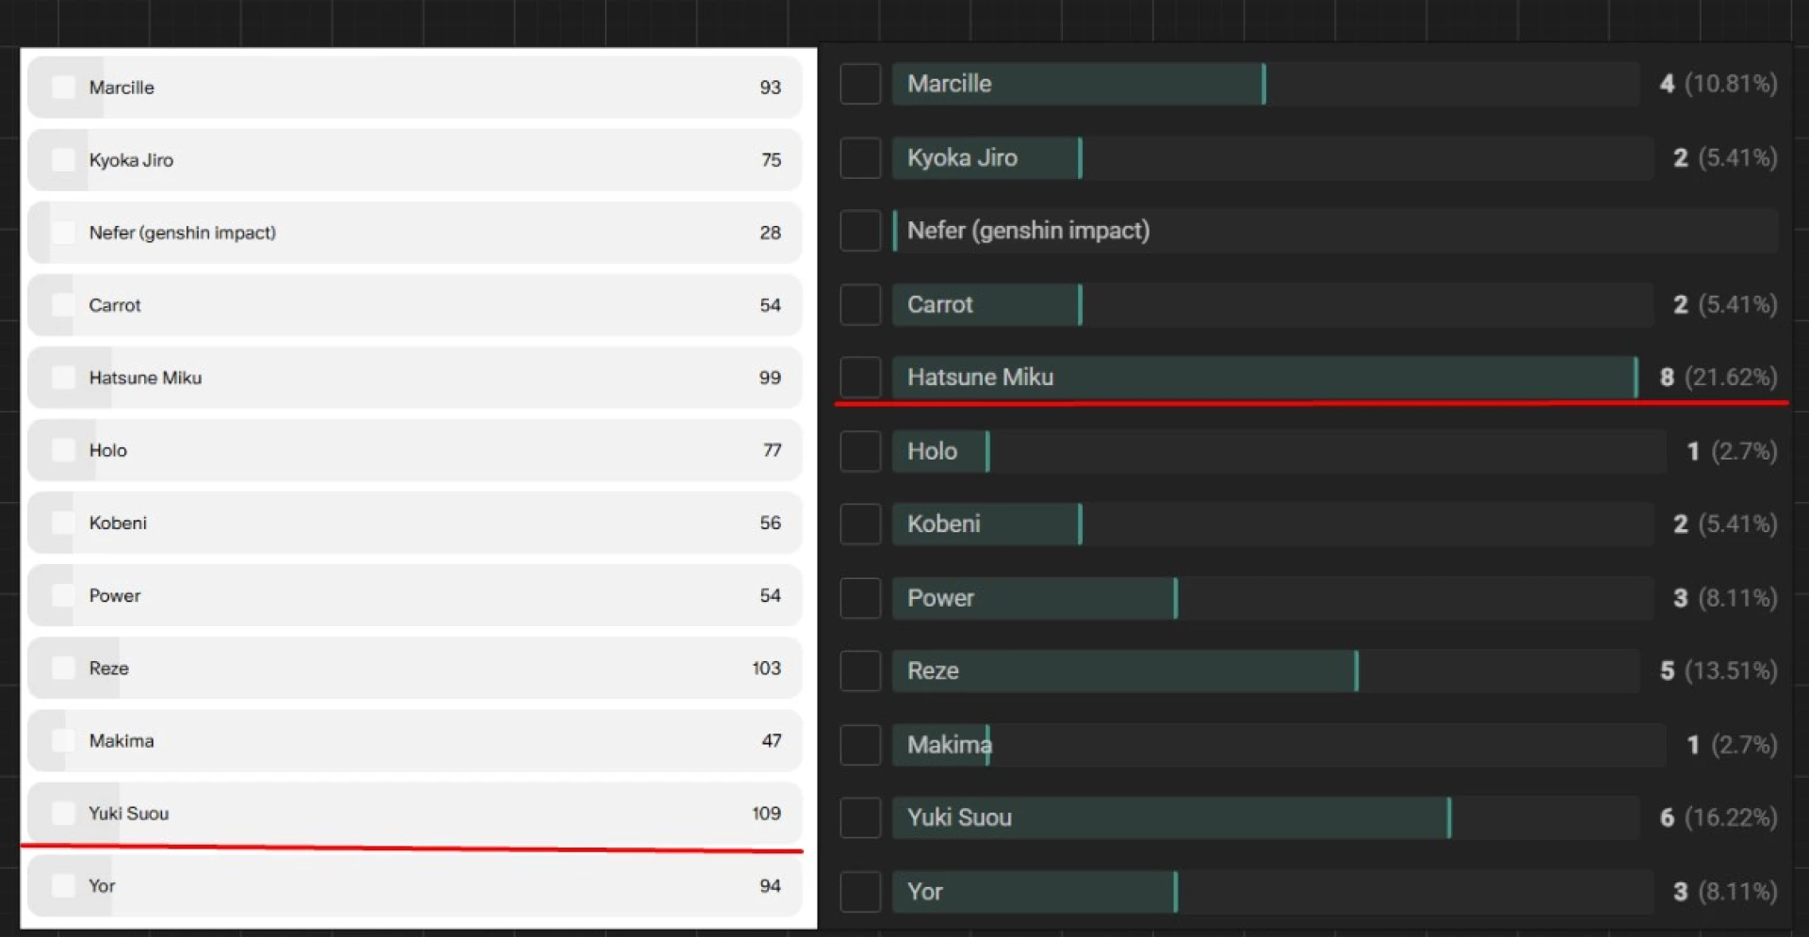Click Carrot result 2 (5.41%)
This screenshot has height=937, width=1809.
pyautogui.click(x=1725, y=304)
